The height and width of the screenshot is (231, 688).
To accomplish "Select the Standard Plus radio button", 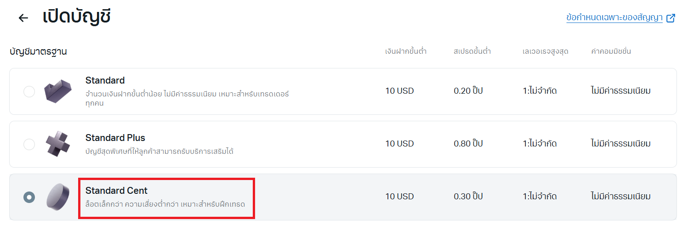I will pos(29,144).
